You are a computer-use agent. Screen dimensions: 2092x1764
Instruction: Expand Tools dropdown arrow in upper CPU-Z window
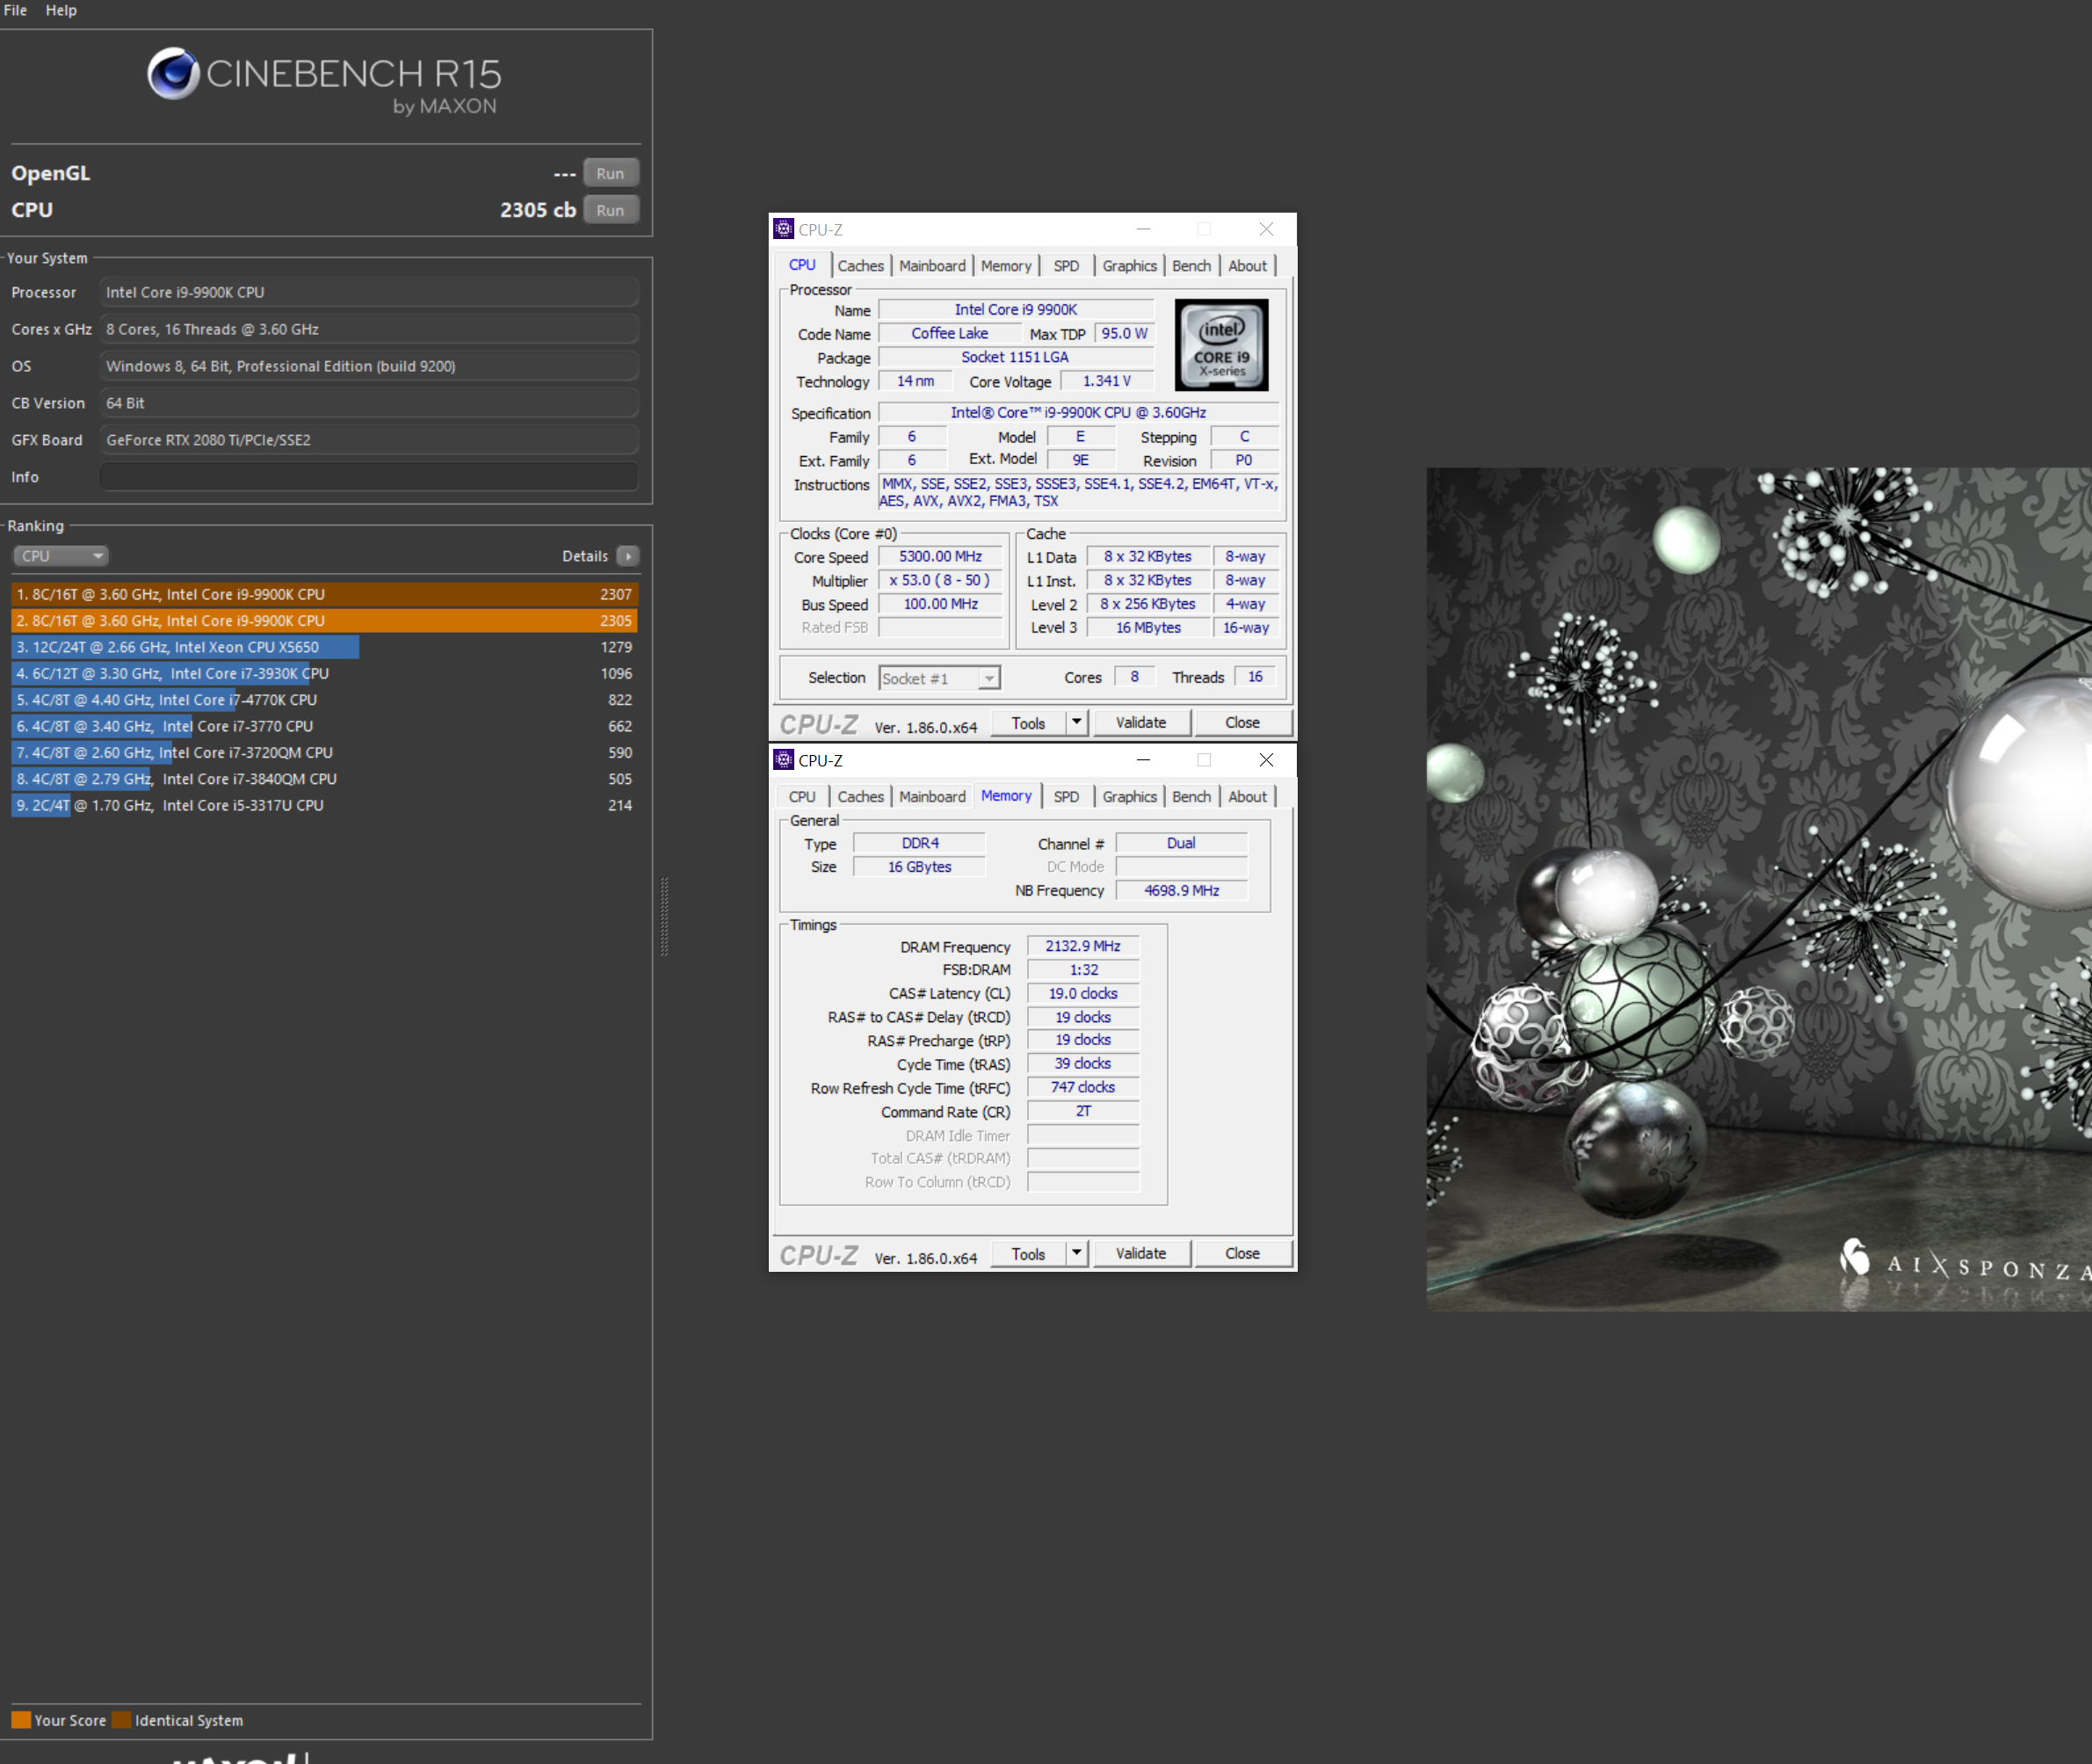(1076, 722)
